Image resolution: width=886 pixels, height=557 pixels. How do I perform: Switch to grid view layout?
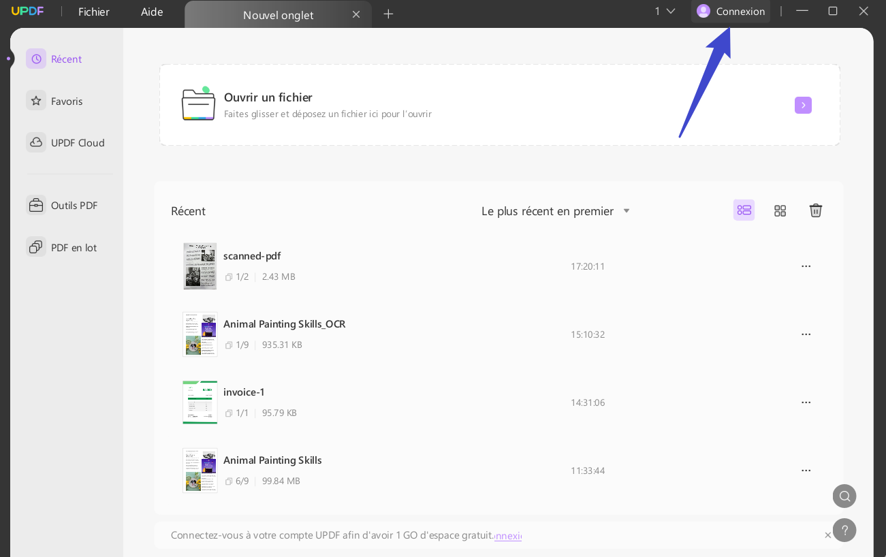point(780,210)
